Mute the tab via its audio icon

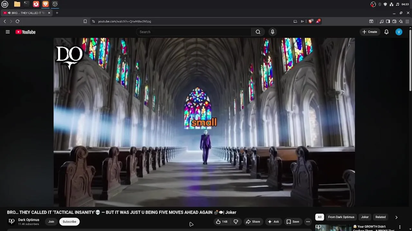click(x=9, y=13)
